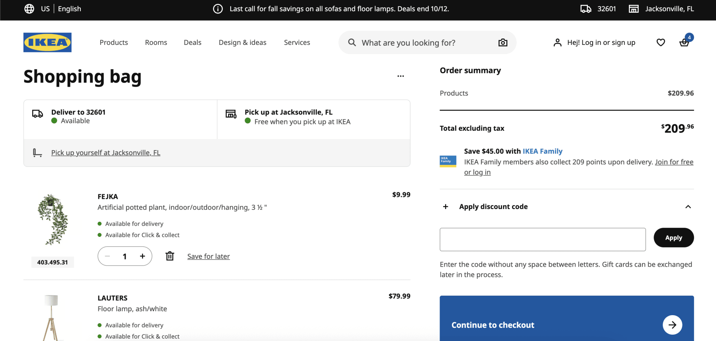The image size is (716, 341).
Task: Open the shopping bag basket icon
Action: click(x=684, y=43)
